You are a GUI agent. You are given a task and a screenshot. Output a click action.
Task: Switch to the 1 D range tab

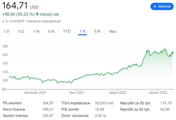coord(6,32)
